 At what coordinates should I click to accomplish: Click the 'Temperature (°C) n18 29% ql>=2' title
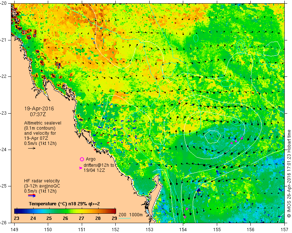(65, 204)
